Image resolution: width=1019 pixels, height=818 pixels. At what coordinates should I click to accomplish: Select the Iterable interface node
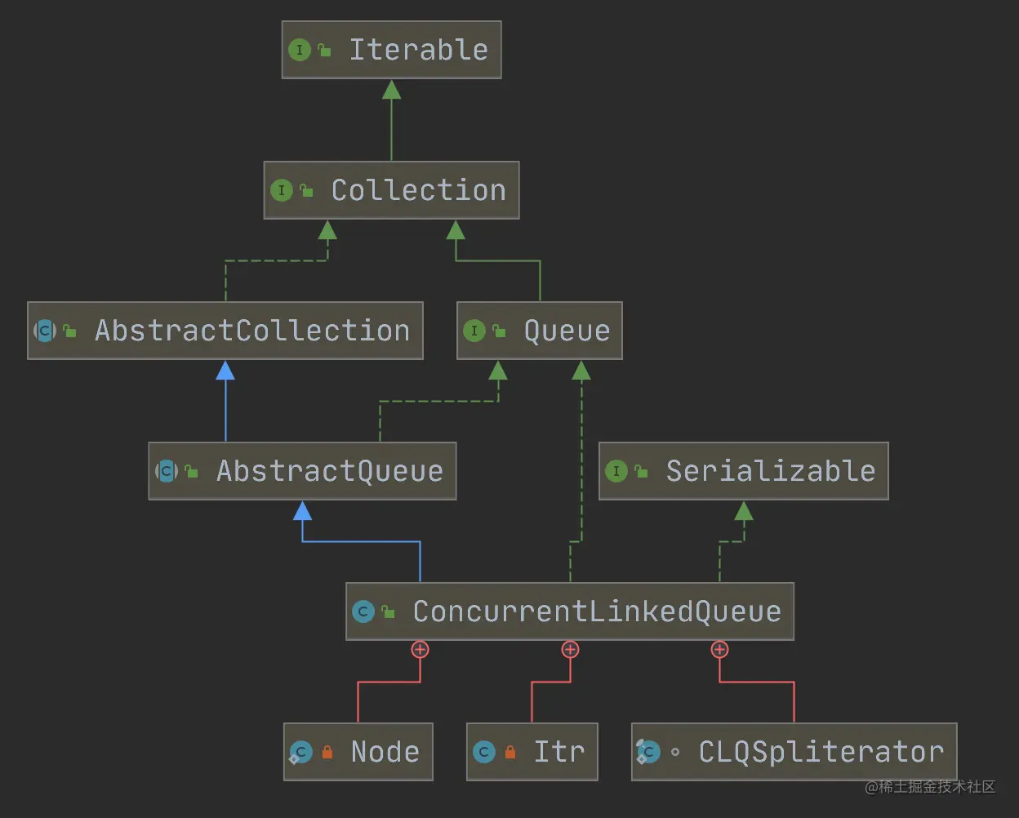pos(391,50)
